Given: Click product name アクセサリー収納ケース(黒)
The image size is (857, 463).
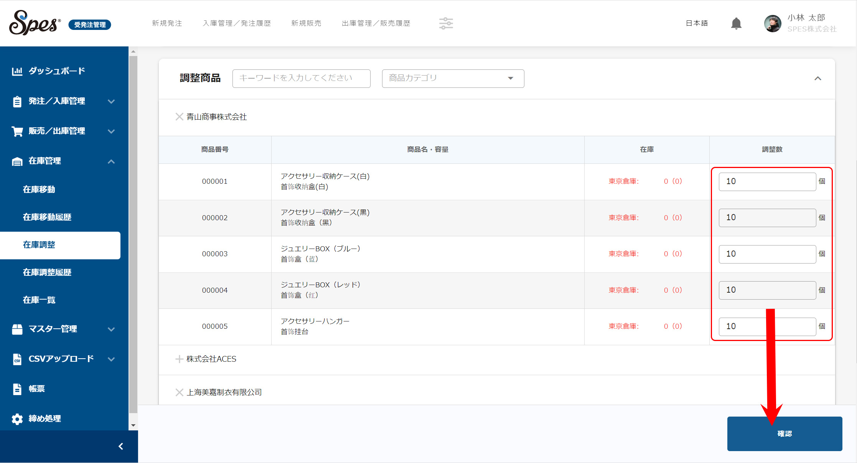Looking at the screenshot, I should click(325, 213).
